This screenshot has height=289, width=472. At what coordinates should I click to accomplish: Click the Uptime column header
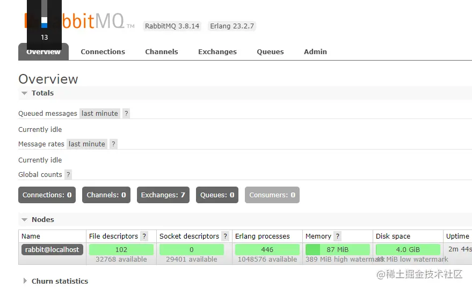coord(458,236)
